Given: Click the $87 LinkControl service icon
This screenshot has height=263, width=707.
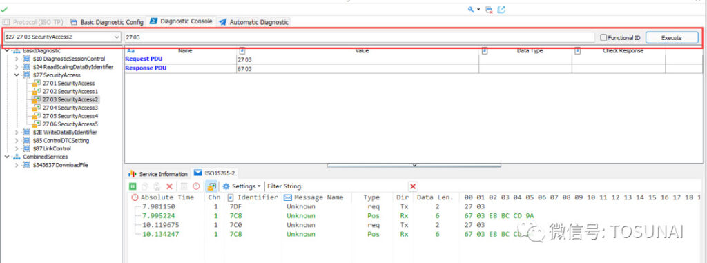Looking at the screenshot, I should pos(27,148).
